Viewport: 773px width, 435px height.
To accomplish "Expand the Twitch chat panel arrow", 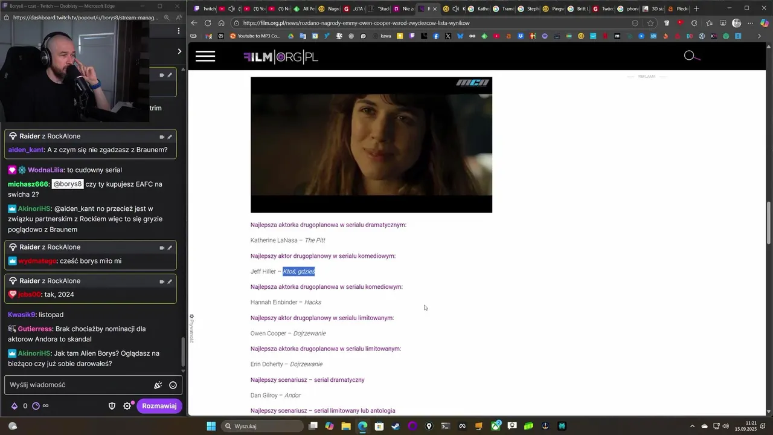I will pos(179,51).
